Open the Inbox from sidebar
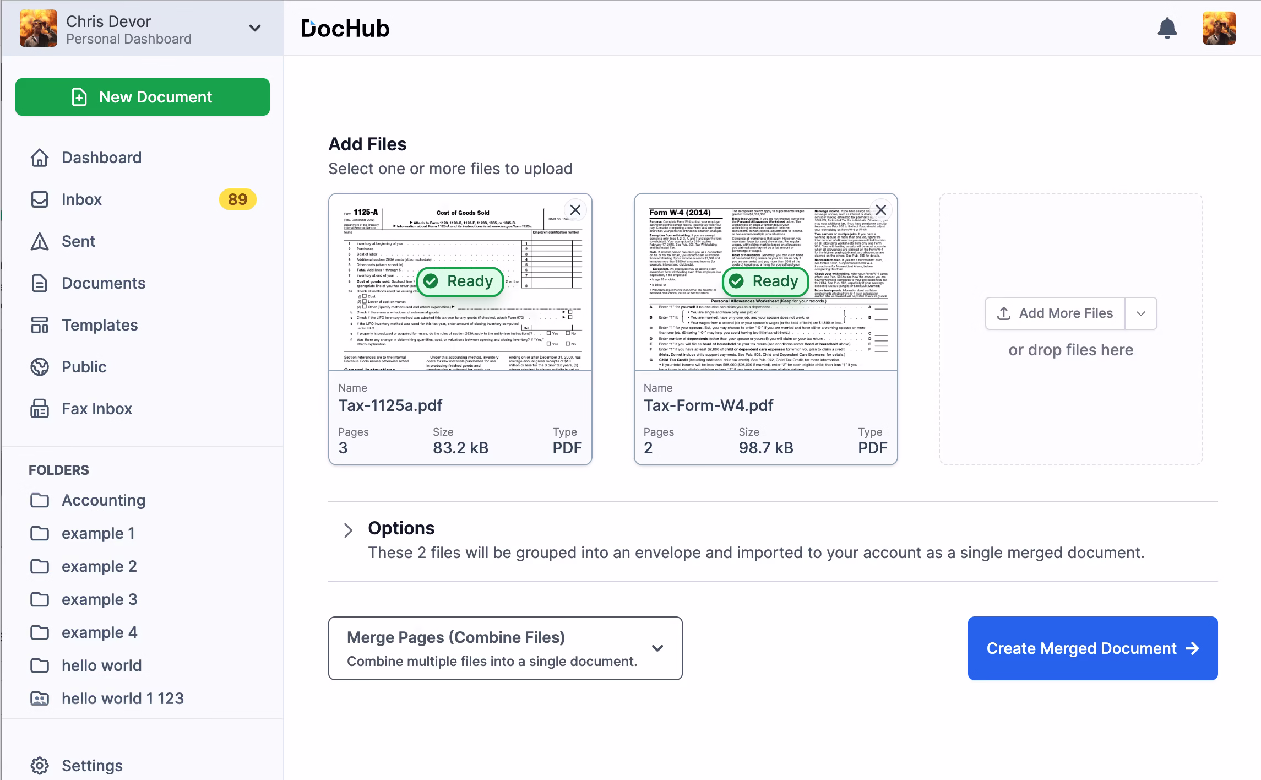 point(81,199)
